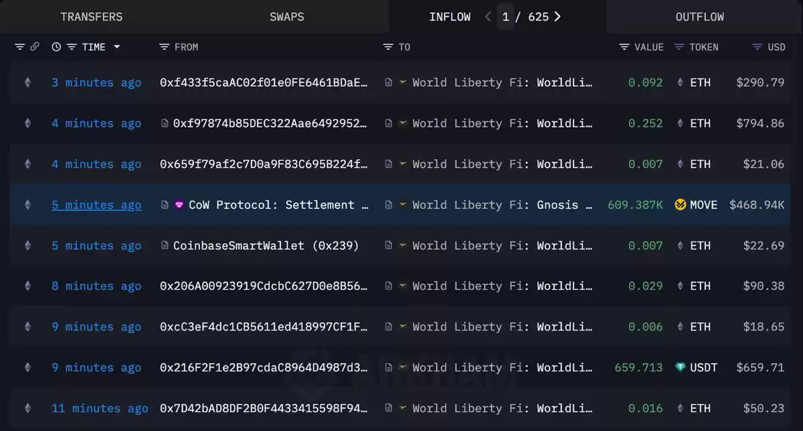This screenshot has width=803, height=431.
Task: Open the filter icon at the far left of the header
Action: click(19, 47)
